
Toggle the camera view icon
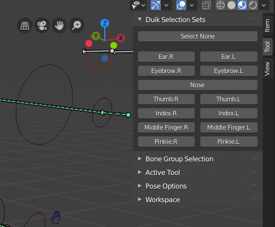point(42,25)
